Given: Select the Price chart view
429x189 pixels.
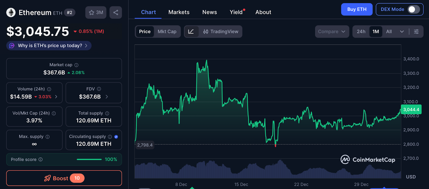Looking at the screenshot, I should click(145, 31).
